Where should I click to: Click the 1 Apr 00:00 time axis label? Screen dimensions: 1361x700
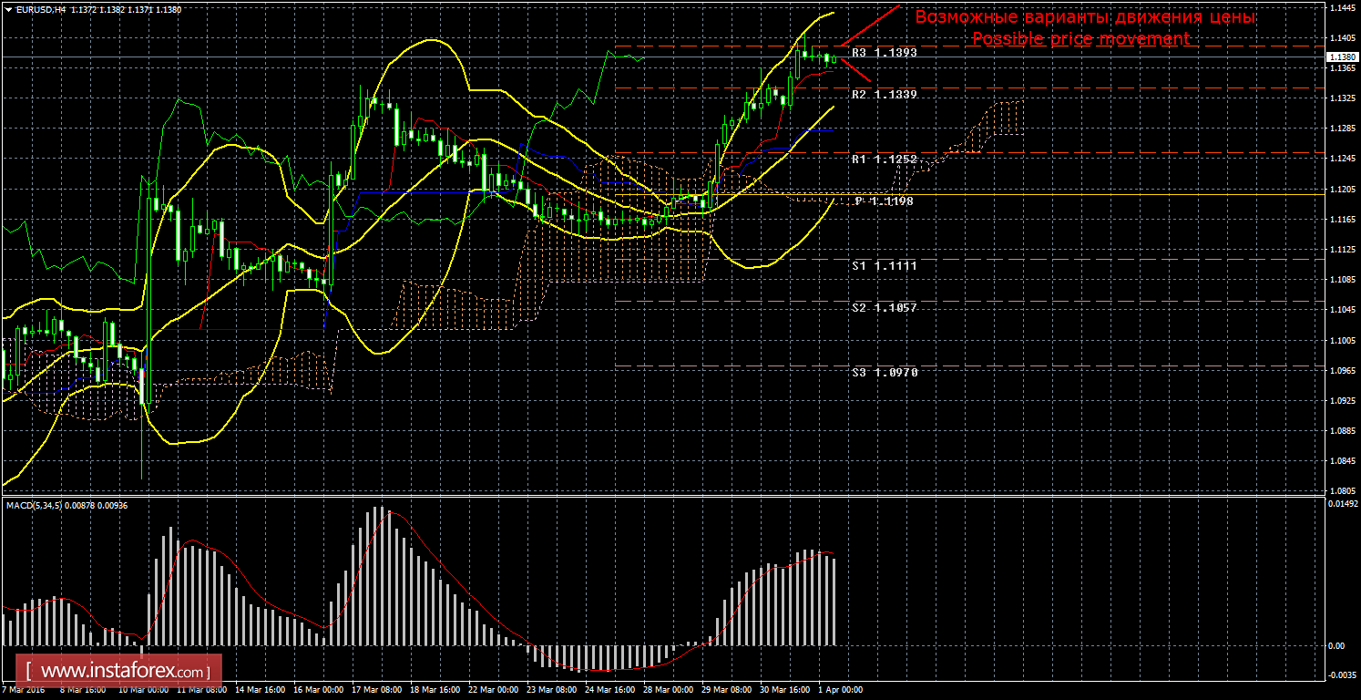840,690
